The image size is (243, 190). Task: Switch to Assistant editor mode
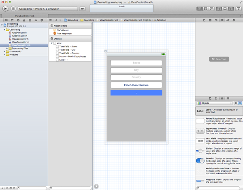point(205,9)
